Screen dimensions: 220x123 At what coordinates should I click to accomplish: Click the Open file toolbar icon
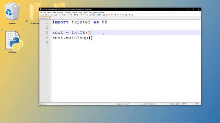tap(43, 15)
